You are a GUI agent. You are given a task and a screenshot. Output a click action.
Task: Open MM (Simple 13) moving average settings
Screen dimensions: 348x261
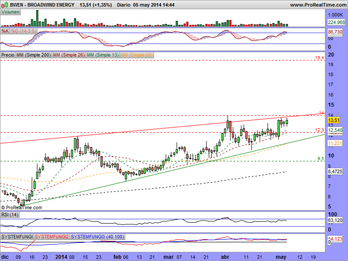103,55
